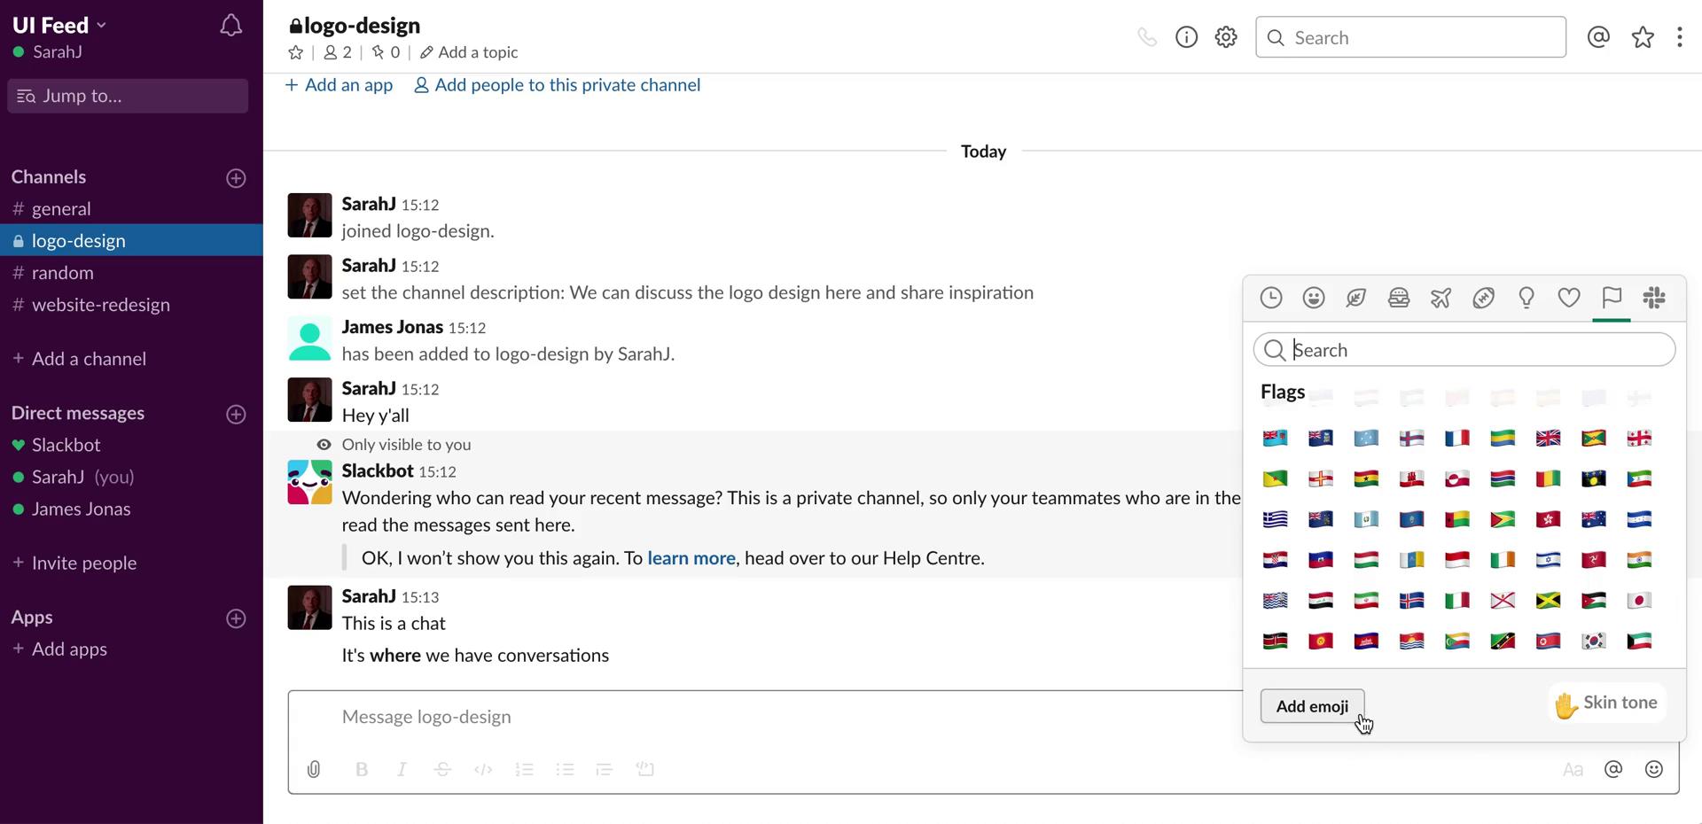Add people to this private channel
1702x824 pixels.
pyautogui.click(x=557, y=85)
